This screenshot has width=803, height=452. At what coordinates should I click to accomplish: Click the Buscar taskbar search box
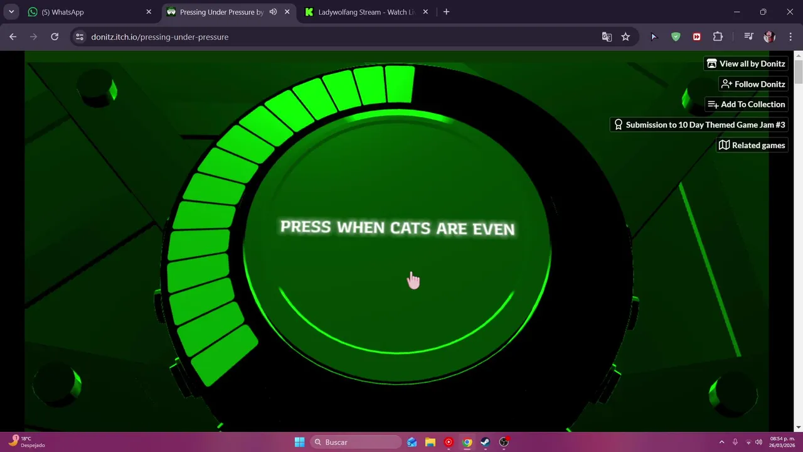[x=356, y=442]
